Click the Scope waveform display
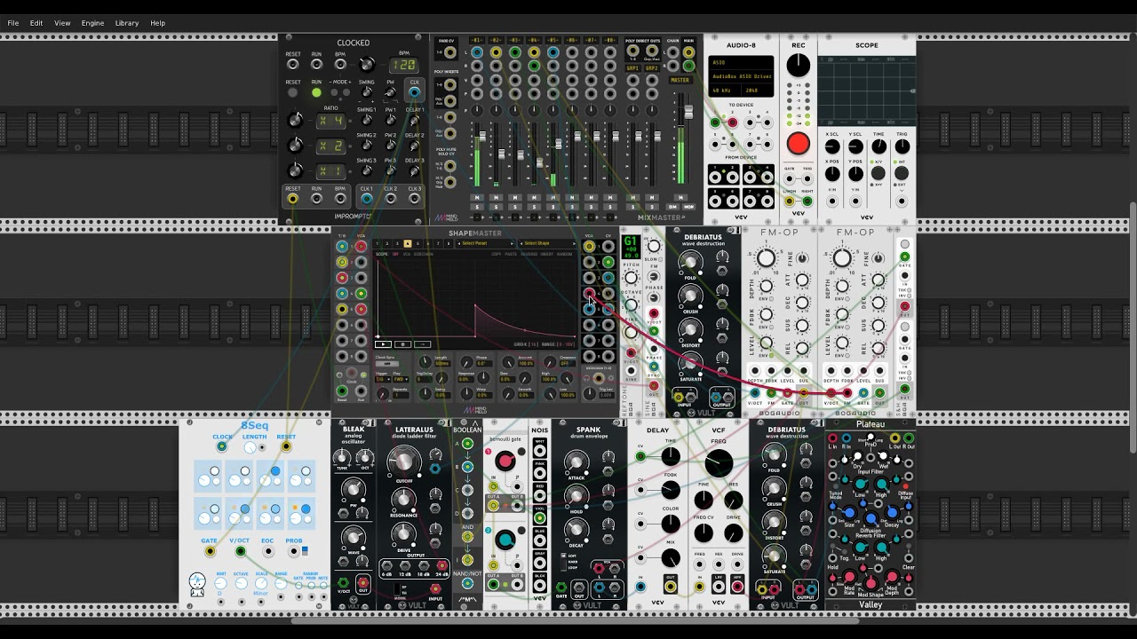Viewport: 1137px width, 639px height. click(x=867, y=91)
